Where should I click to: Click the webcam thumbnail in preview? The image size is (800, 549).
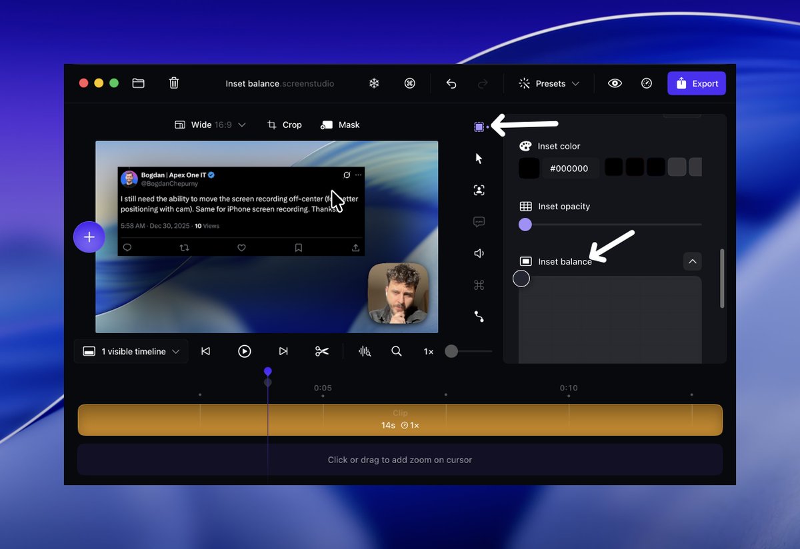399,293
